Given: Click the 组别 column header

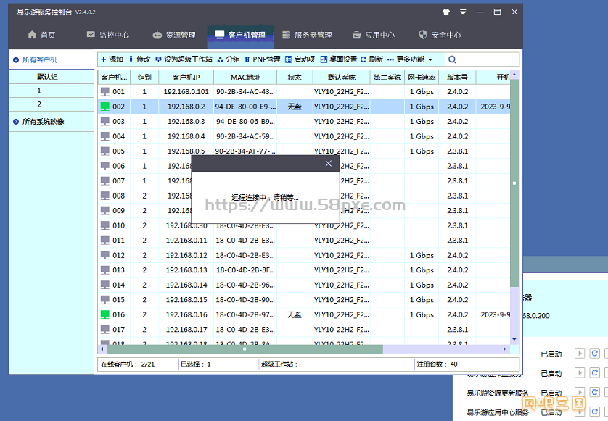Looking at the screenshot, I should click(x=144, y=78).
